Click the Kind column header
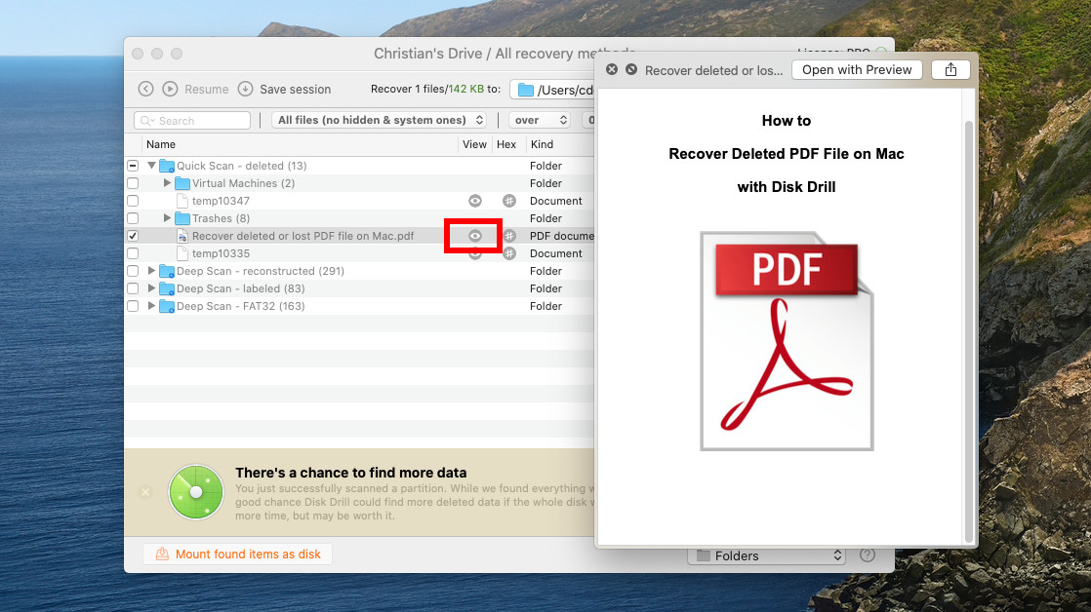Viewport: 1091px width, 612px height. click(542, 144)
